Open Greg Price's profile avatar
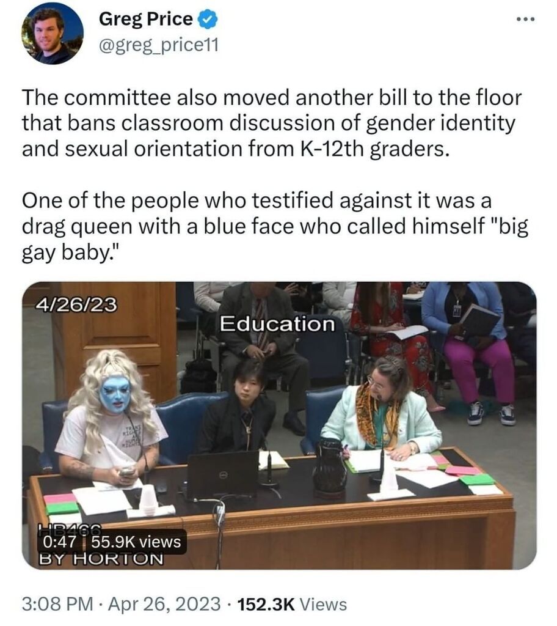The width and height of the screenshot is (557, 626). 53,34
